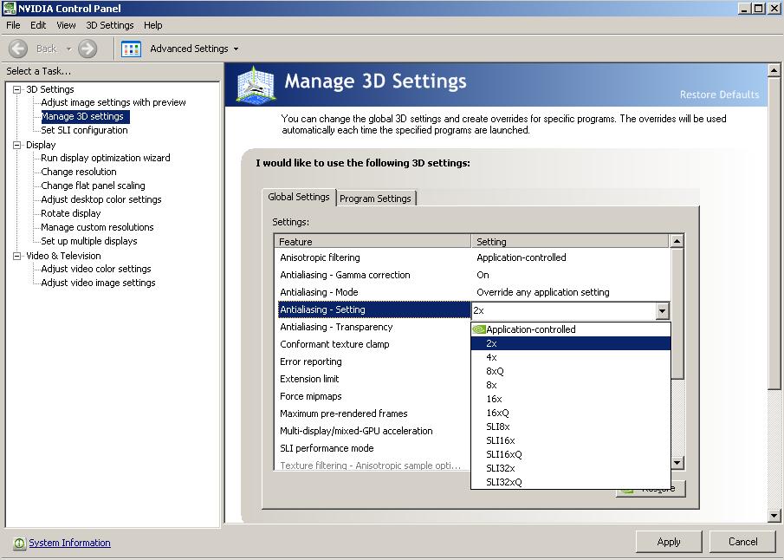Choose 8x antialiasing option
The width and height of the screenshot is (784, 560).
(x=571, y=386)
